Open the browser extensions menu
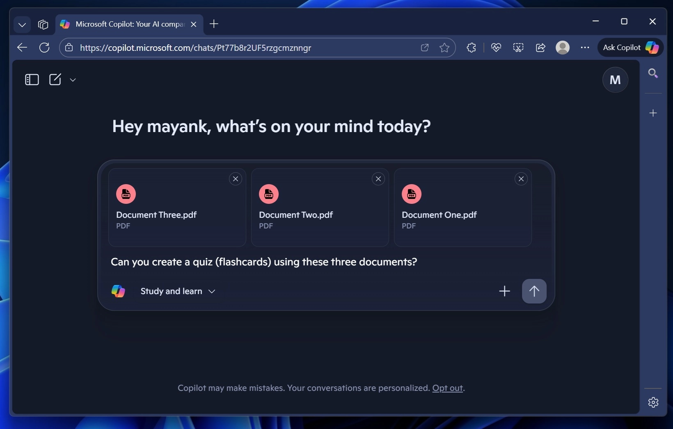Screen dimensions: 673x429 pyautogui.click(x=471, y=48)
